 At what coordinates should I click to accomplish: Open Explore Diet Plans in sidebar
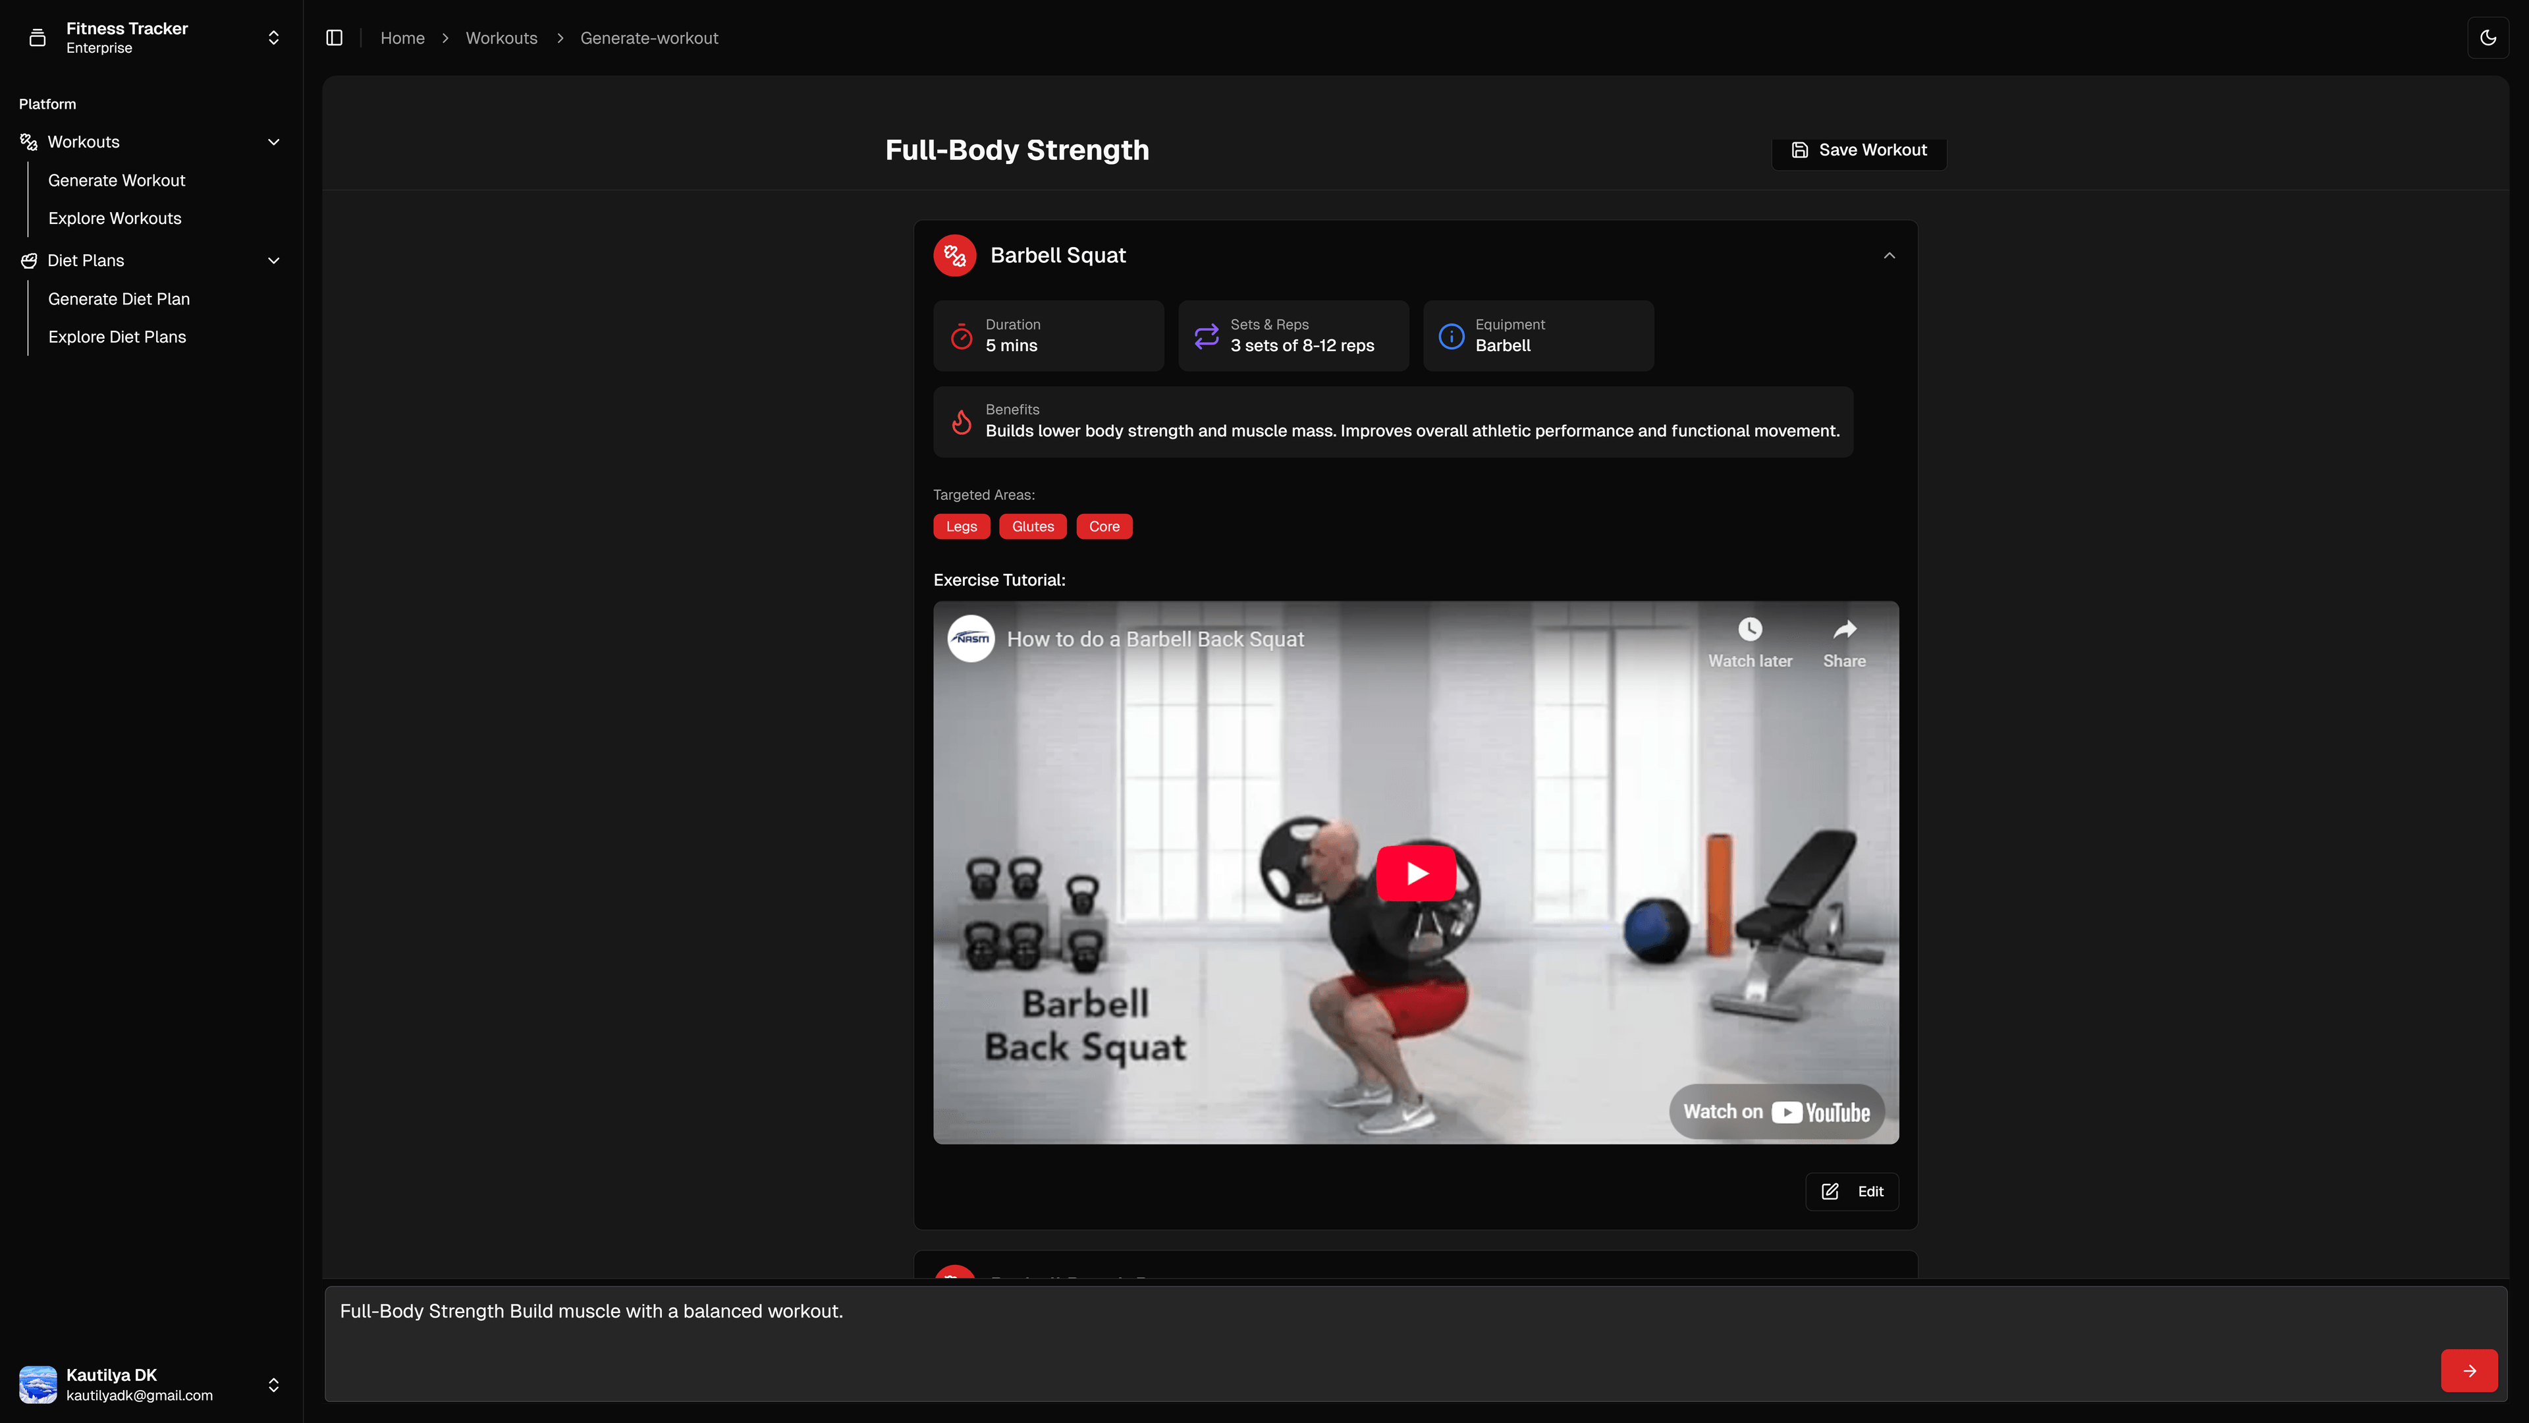[117, 337]
